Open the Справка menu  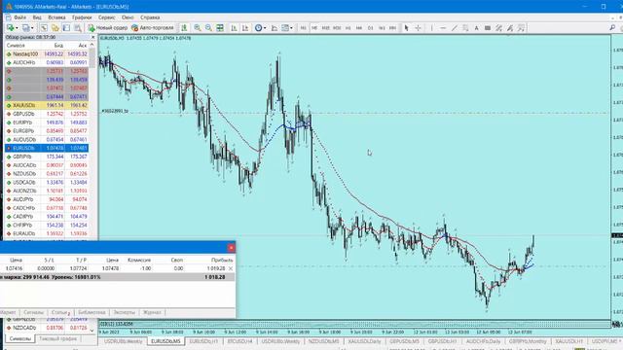(150, 17)
